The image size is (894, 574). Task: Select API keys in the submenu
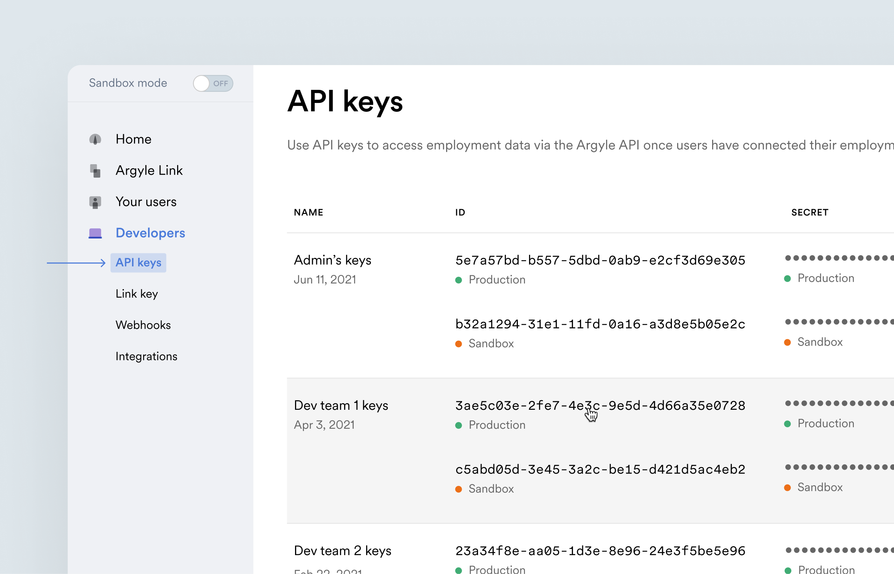138,263
